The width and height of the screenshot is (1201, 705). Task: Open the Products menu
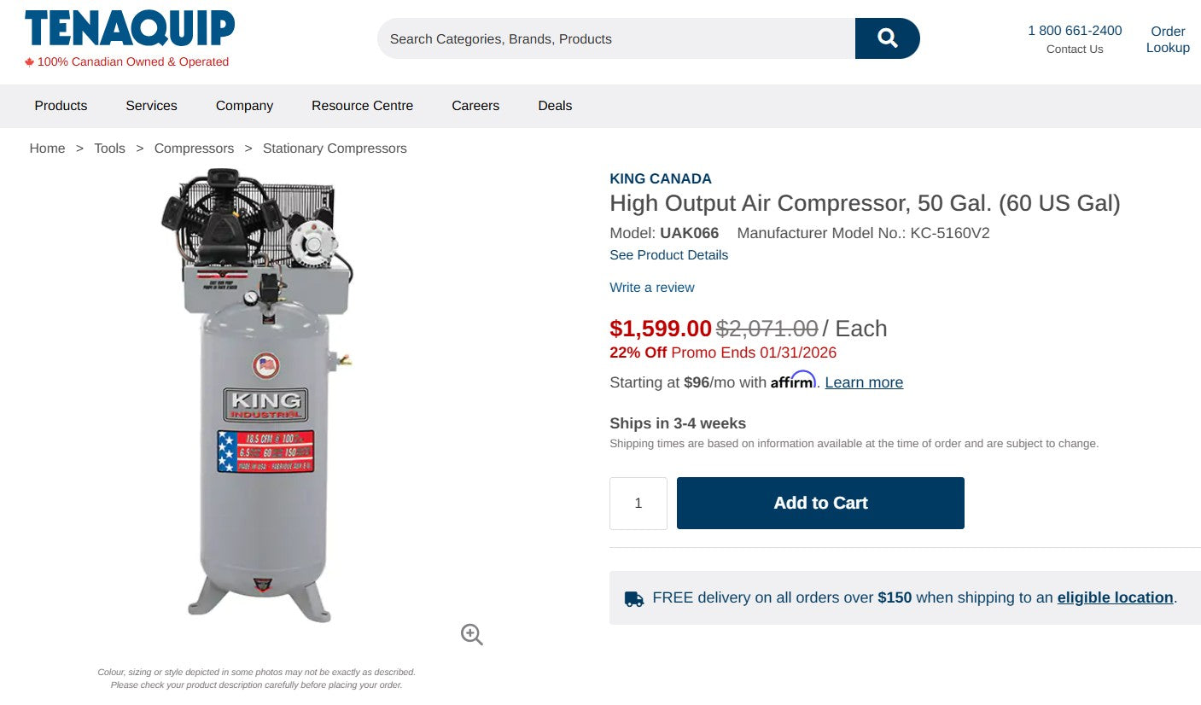60,105
